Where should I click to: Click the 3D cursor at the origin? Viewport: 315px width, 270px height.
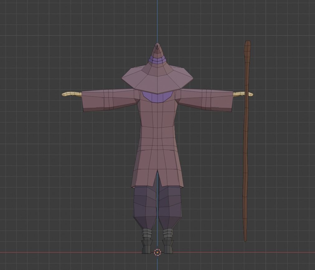point(157,252)
